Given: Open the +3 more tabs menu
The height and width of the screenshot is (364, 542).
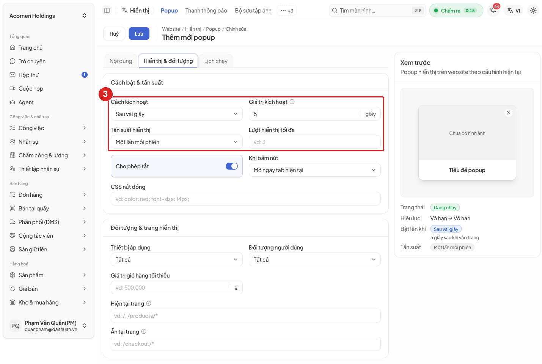Looking at the screenshot, I should click(x=287, y=11).
